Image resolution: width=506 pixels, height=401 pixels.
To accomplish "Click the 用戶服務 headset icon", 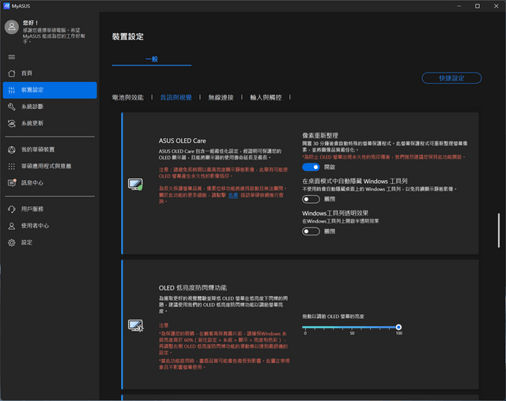I will (12, 209).
